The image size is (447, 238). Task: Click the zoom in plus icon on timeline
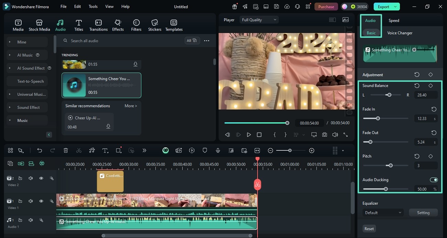click(x=312, y=150)
